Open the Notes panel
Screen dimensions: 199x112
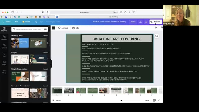[57, 100]
